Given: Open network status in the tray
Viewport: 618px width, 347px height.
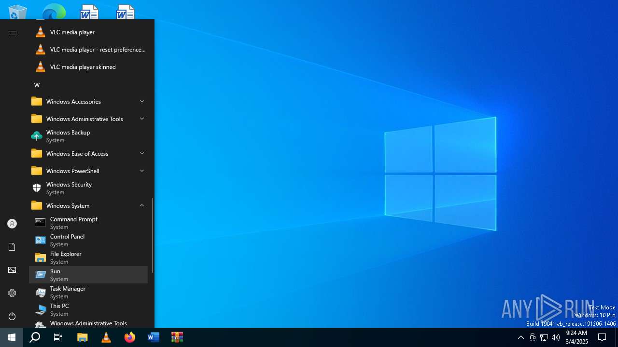Looking at the screenshot, I should (x=544, y=337).
